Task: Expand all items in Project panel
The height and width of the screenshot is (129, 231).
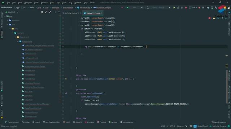Action: [46, 12]
